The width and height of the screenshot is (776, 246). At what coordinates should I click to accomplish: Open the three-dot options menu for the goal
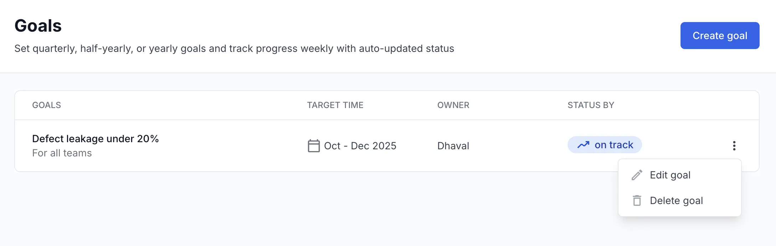(x=734, y=146)
